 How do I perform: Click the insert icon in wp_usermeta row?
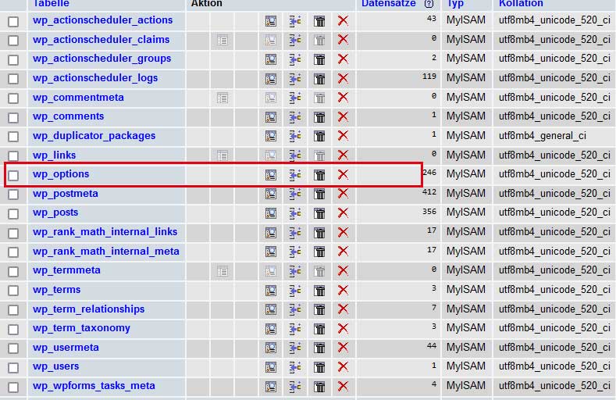(295, 348)
